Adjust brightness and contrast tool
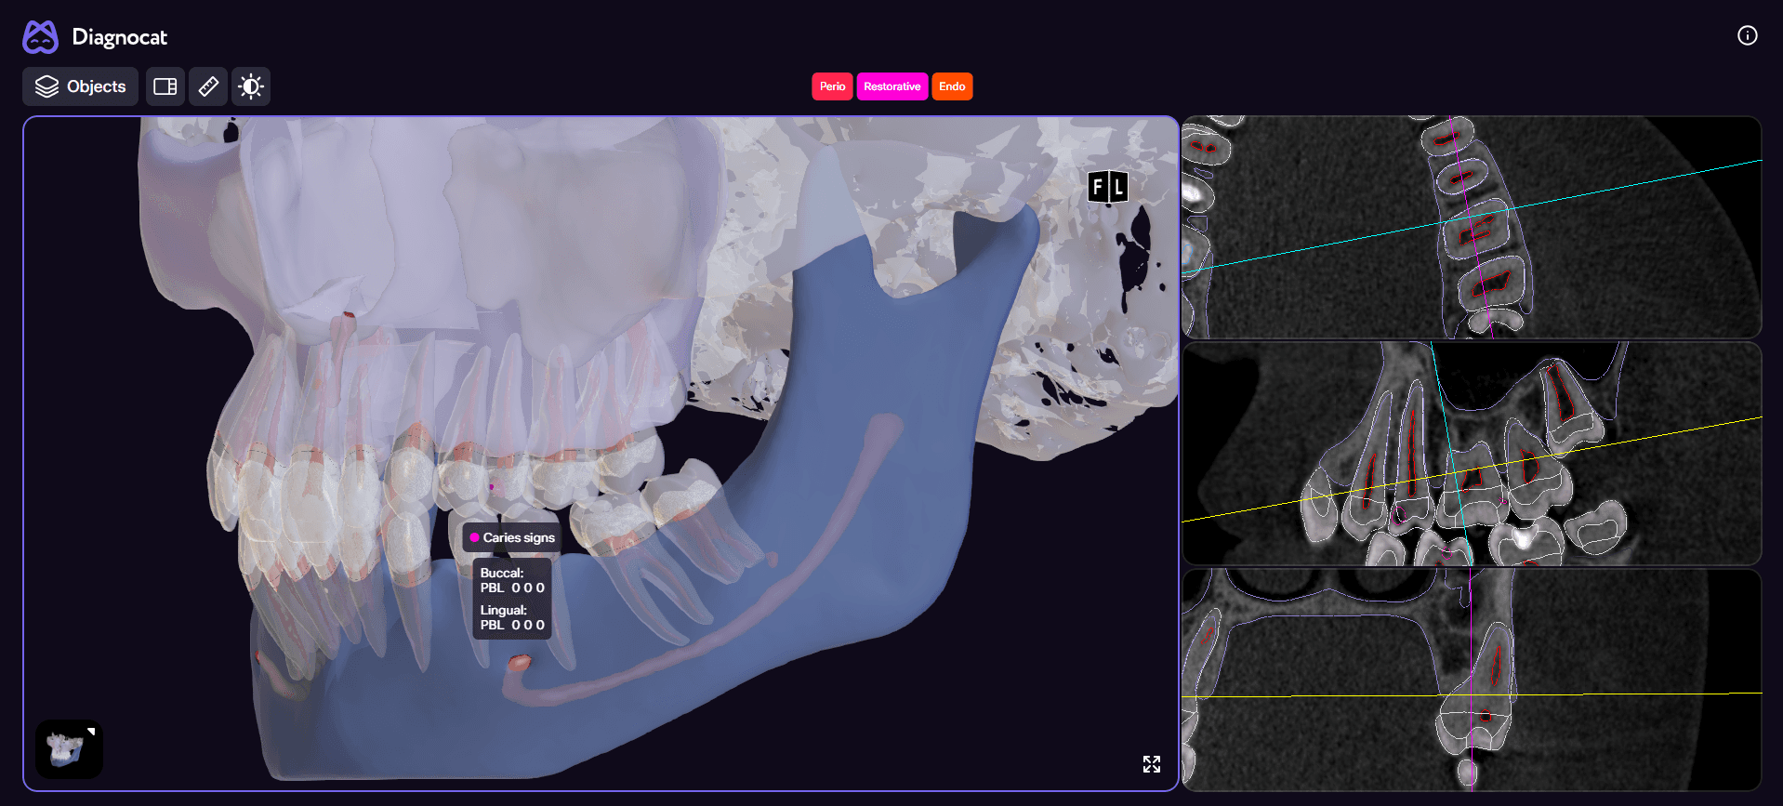The width and height of the screenshot is (1783, 806). [x=251, y=86]
